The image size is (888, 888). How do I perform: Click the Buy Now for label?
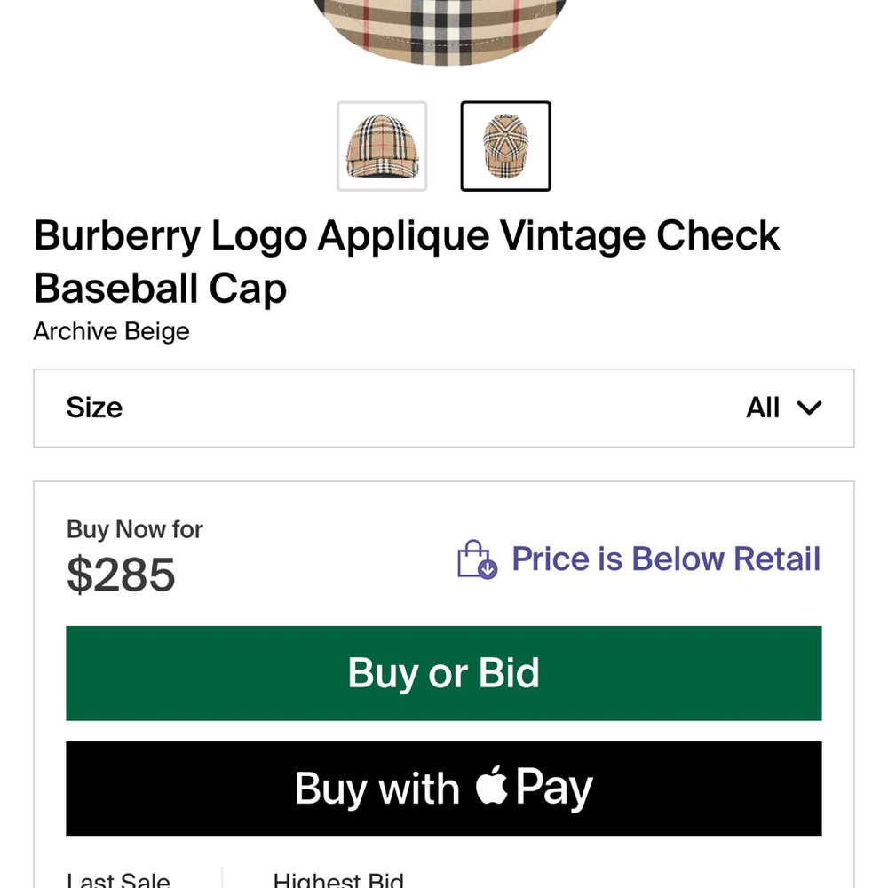(x=134, y=528)
